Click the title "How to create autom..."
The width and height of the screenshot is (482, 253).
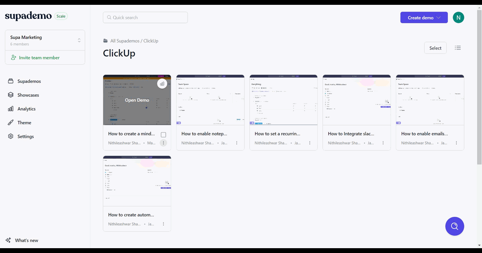pos(131,215)
